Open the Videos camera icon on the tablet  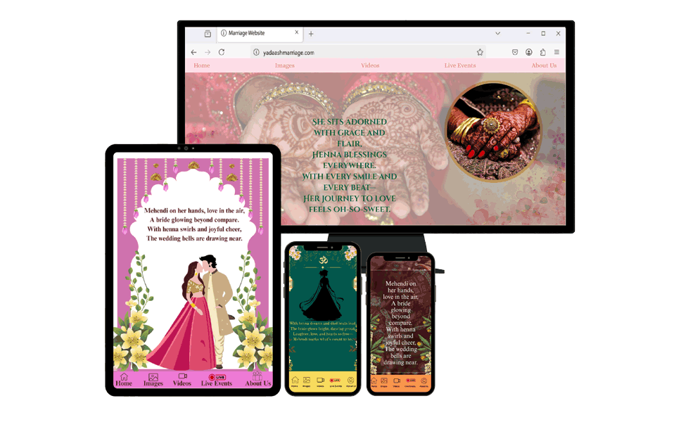(182, 376)
